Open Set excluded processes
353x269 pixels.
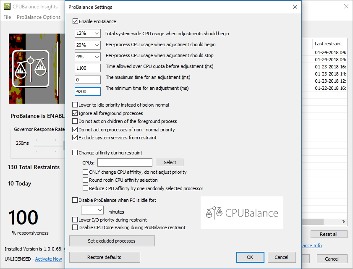tap(112, 241)
